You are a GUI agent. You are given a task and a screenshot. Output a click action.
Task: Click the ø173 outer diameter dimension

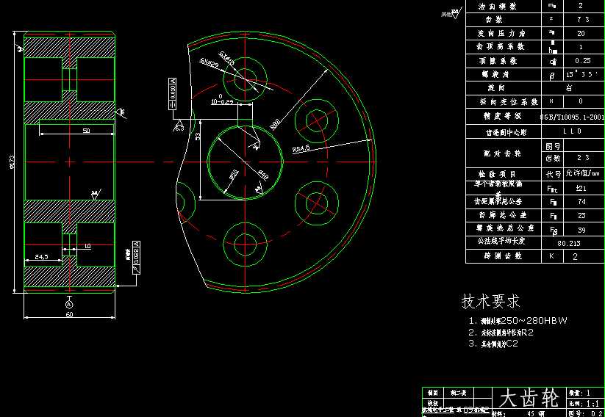12,162
